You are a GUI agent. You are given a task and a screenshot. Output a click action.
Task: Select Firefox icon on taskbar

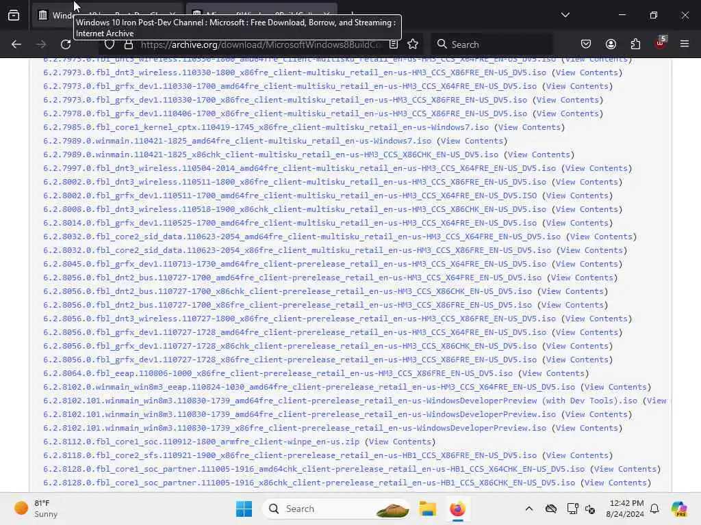point(457,509)
